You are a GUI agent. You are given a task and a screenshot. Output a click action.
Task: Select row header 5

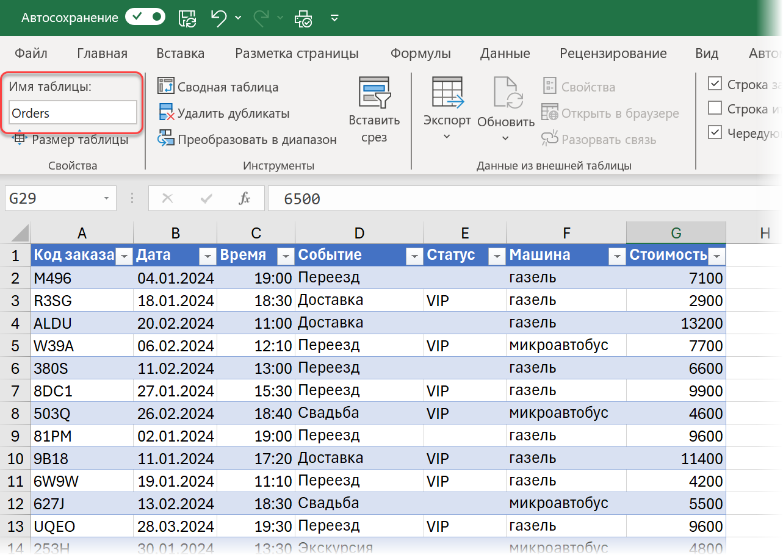(15, 346)
